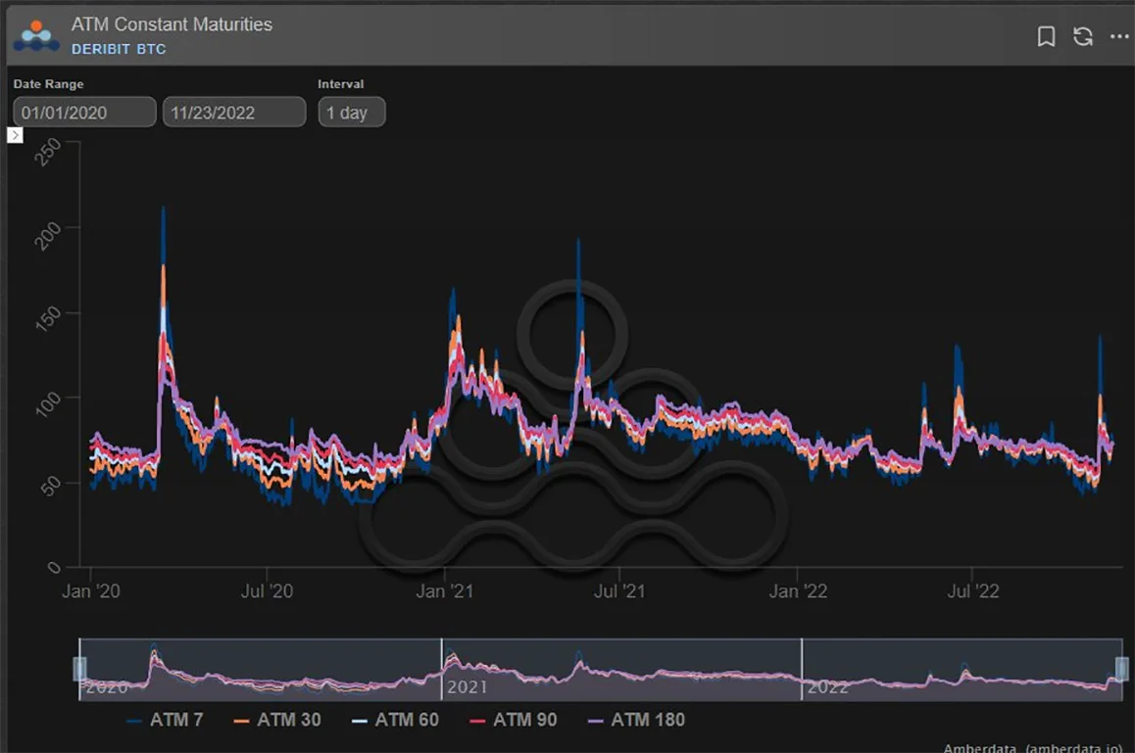Click the Jul '20 x-axis label
The width and height of the screenshot is (1135, 753).
(267, 591)
